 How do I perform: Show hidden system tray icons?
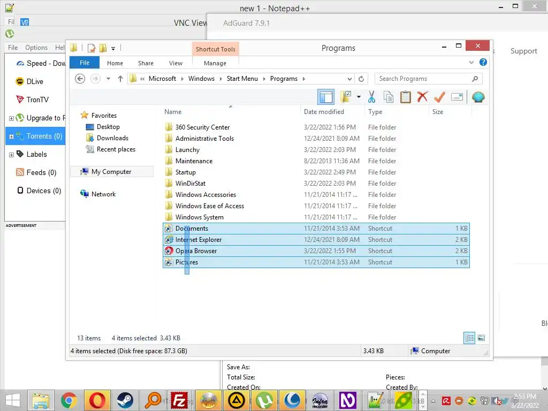click(x=433, y=401)
